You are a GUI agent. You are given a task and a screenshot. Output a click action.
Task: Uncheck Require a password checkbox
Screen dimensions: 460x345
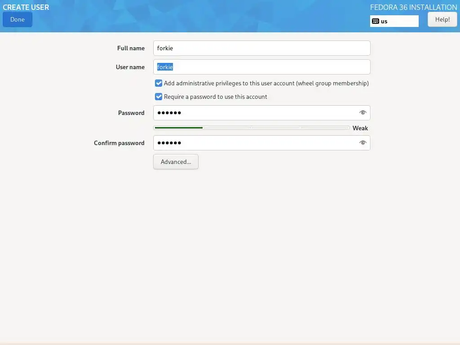click(x=159, y=97)
